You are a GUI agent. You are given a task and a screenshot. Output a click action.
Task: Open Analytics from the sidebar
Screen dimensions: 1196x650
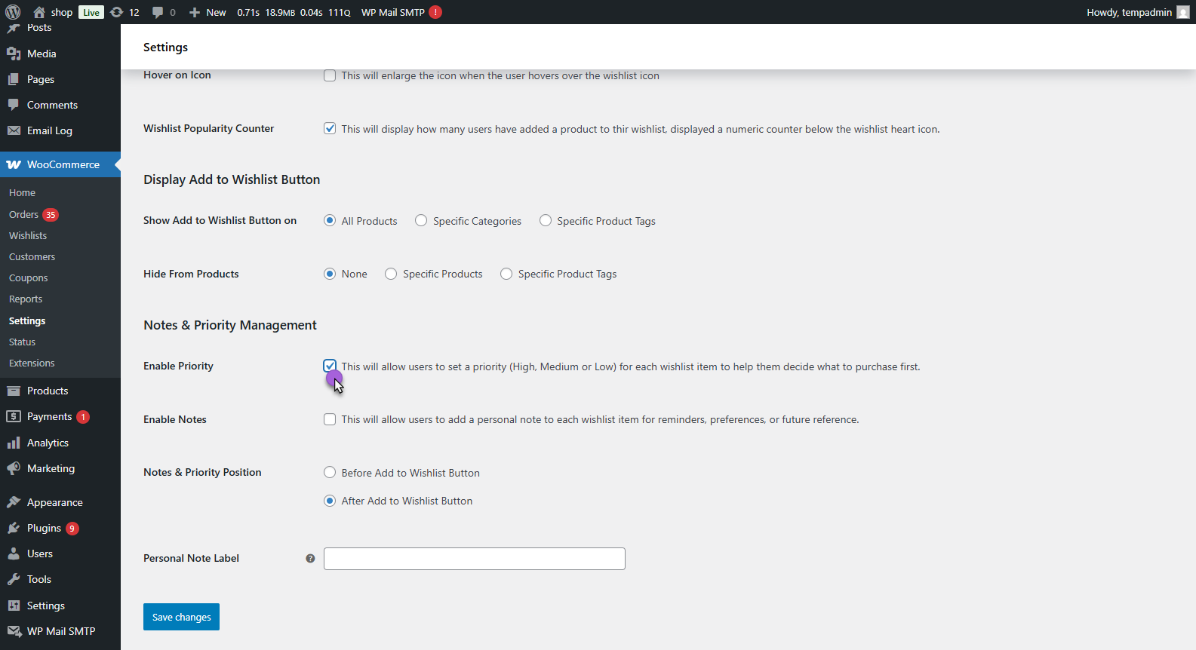point(48,443)
